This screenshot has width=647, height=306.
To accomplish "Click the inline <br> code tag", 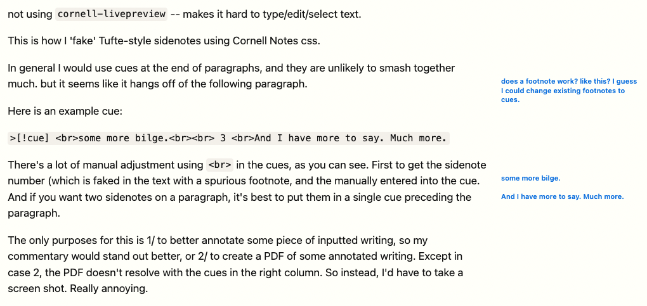I will (219, 165).
